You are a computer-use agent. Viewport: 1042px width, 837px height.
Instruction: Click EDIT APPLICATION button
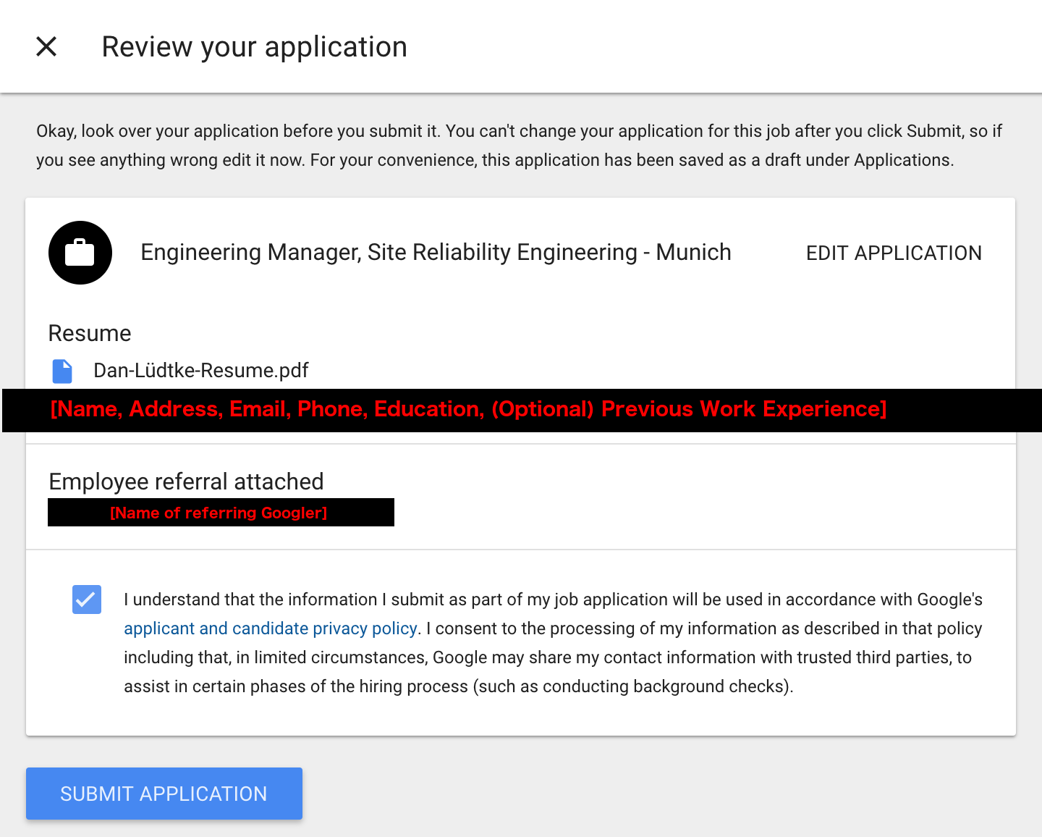[x=894, y=253]
